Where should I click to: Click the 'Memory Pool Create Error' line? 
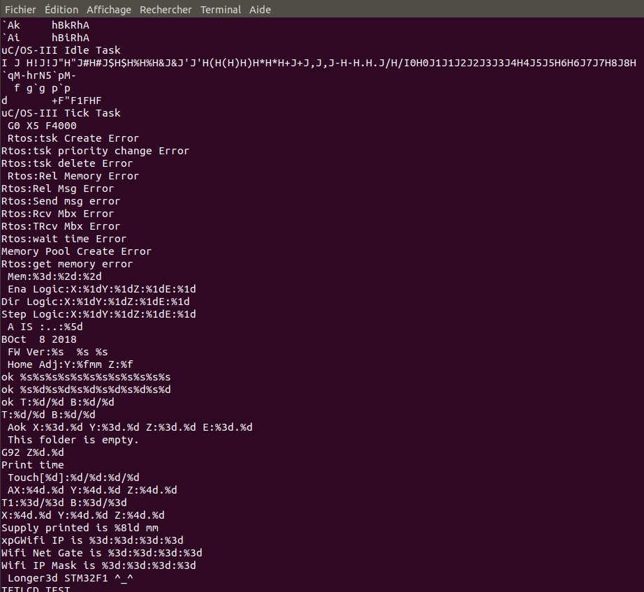coord(76,251)
